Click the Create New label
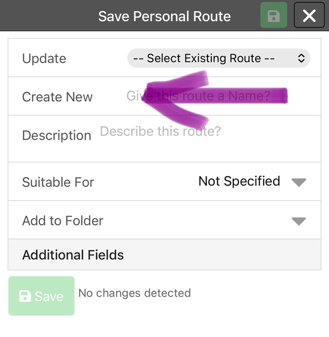 point(57,97)
